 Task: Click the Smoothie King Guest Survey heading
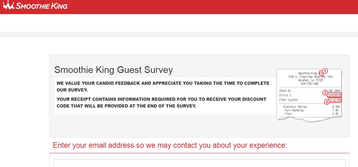113,70
